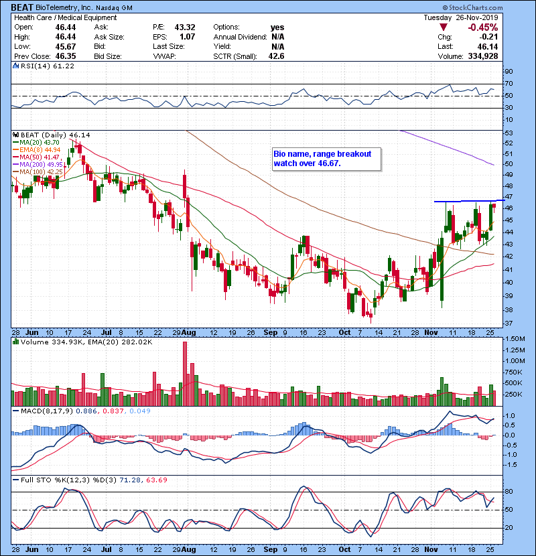Click the tallest volume bar near 29 Aug

[185, 374]
